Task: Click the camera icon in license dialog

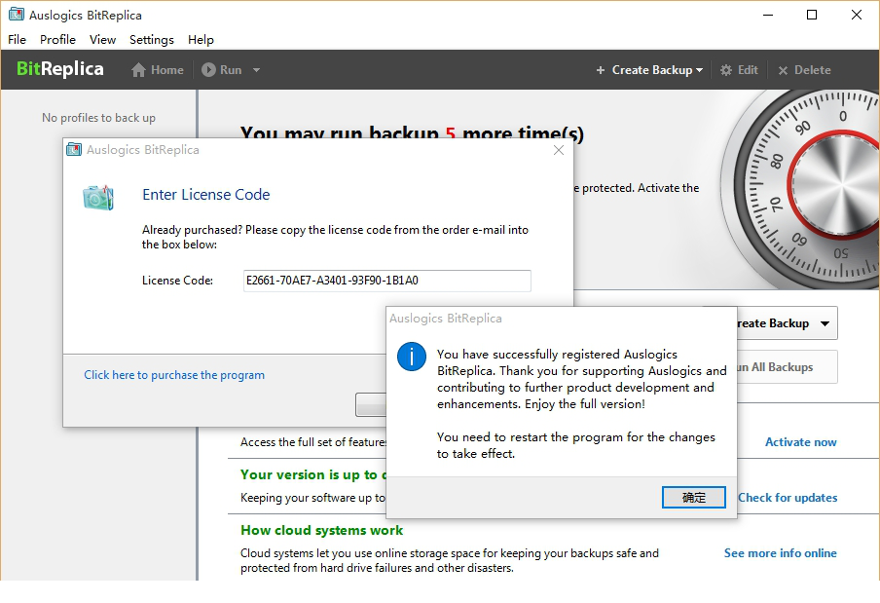Action: coord(98,198)
